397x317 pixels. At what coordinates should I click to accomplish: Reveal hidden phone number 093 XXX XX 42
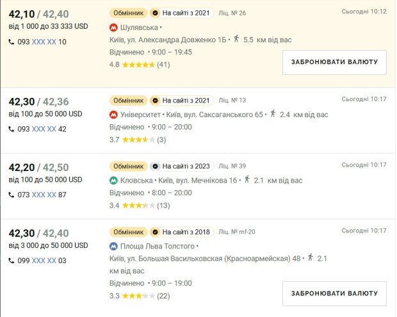pyautogui.click(x=44, y=129)
